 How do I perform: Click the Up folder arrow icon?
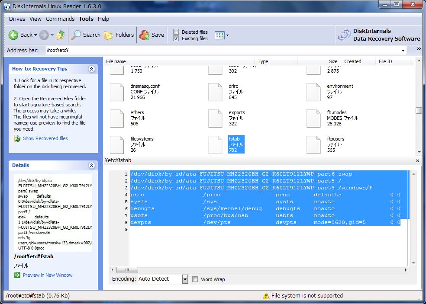61,35
